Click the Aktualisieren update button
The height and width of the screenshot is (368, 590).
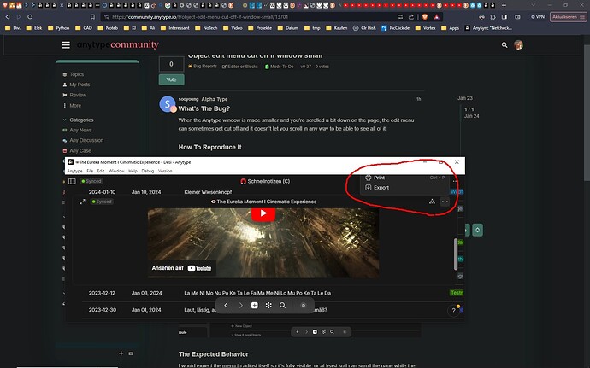tap(568, 17)
